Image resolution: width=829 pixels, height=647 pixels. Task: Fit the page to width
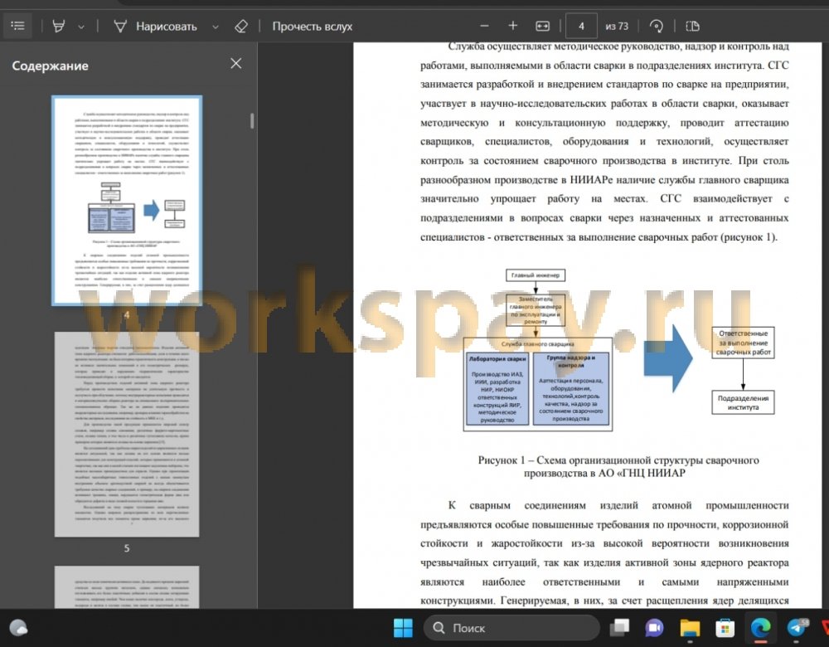click(542, 26)
